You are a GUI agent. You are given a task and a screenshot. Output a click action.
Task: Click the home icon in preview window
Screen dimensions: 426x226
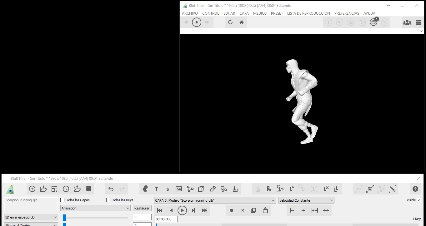tap(242, 22)
